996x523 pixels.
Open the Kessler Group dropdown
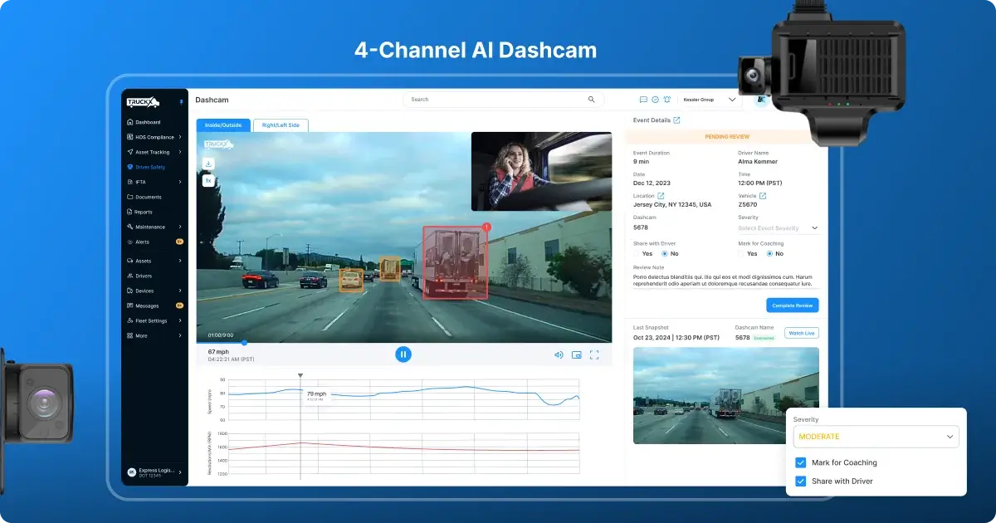pos(710,100)
